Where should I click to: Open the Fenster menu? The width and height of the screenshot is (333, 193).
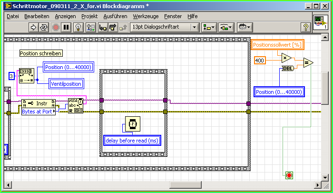(x=173, y=16)
